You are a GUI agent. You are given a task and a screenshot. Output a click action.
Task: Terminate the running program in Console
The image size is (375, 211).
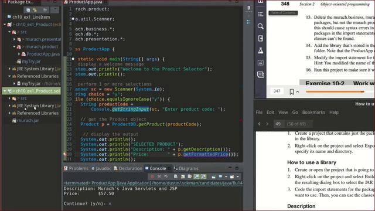(x=152, y=176)
